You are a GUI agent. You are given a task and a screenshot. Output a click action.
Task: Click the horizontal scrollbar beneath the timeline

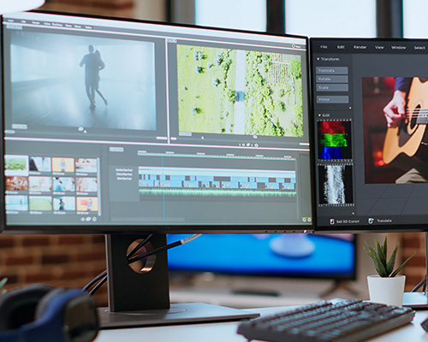coord(148,219)
